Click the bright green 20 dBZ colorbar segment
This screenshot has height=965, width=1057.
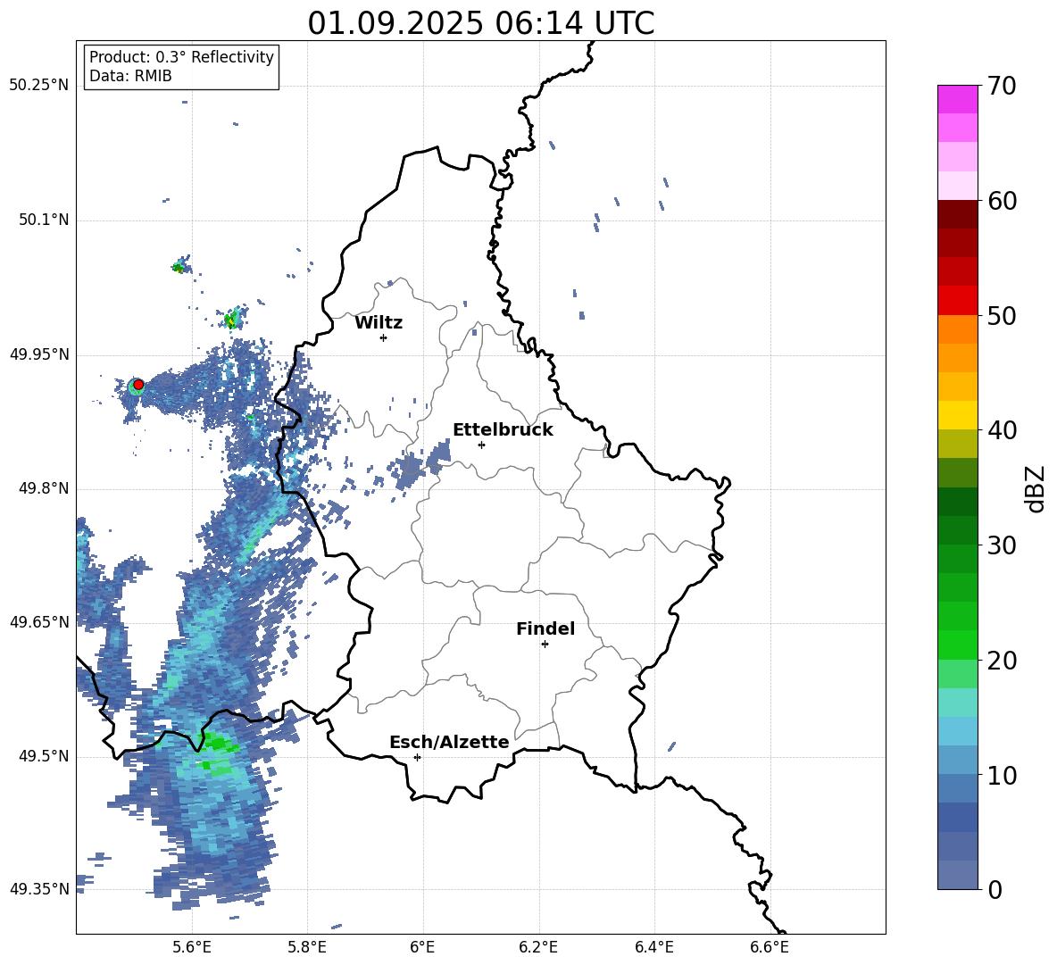pyautogui.click(x=957, y=645)
